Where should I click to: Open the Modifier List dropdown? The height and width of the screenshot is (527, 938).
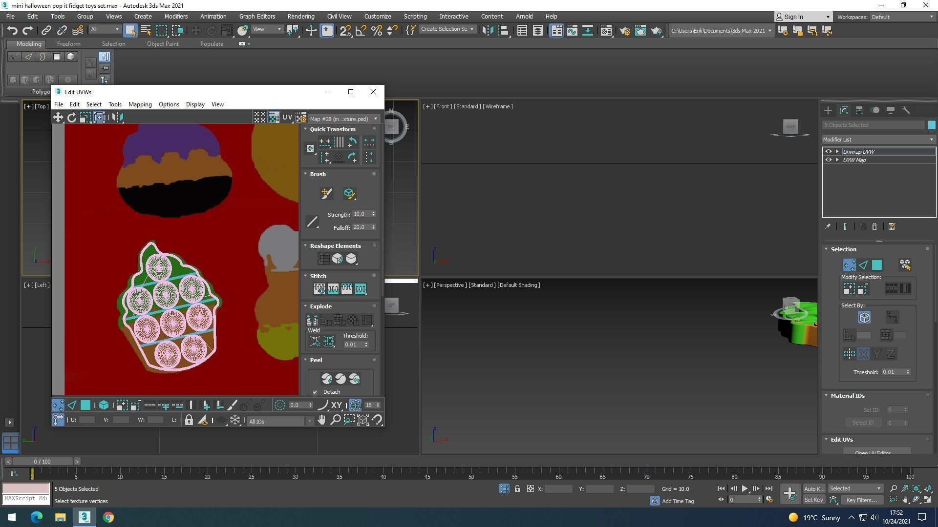[x=878, y=140]
